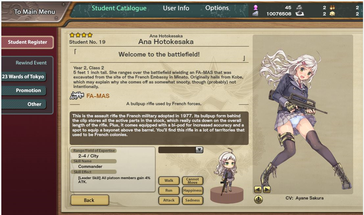Open the Options menu

tap(217, 8)
